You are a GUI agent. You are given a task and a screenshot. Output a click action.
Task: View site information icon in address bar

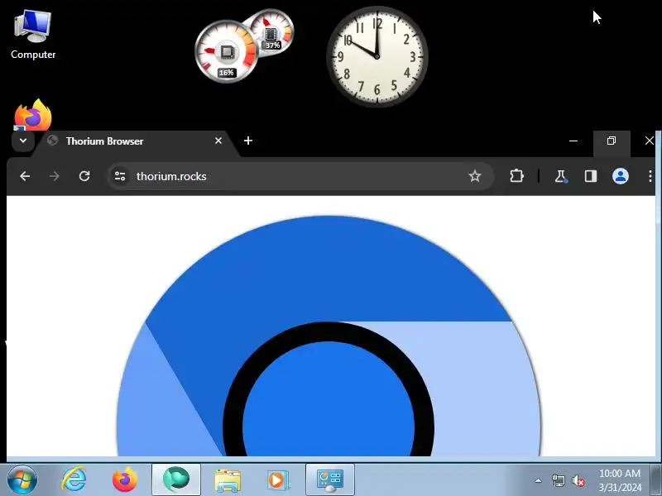120,176
